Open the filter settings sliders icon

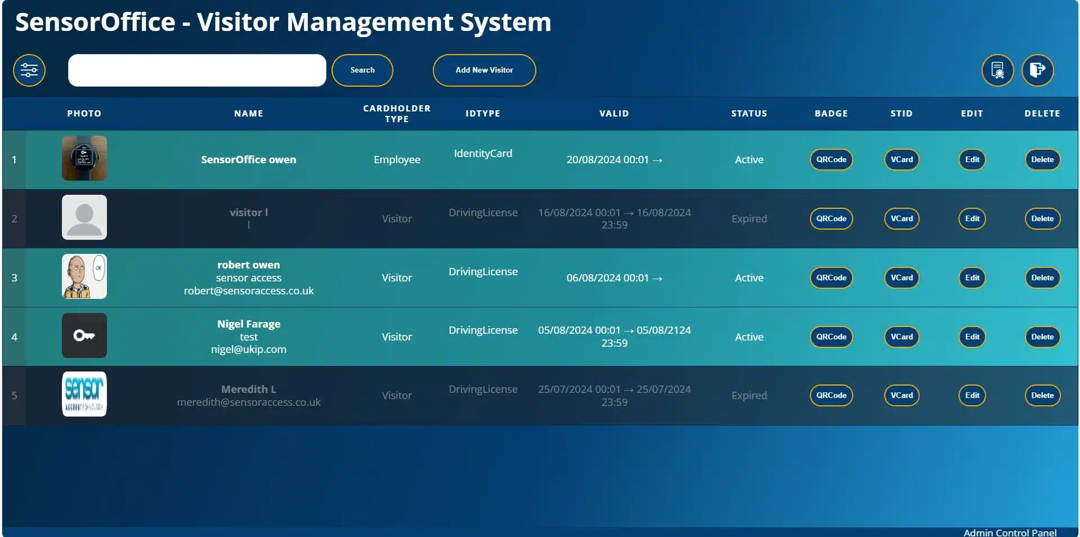(29, 70)
